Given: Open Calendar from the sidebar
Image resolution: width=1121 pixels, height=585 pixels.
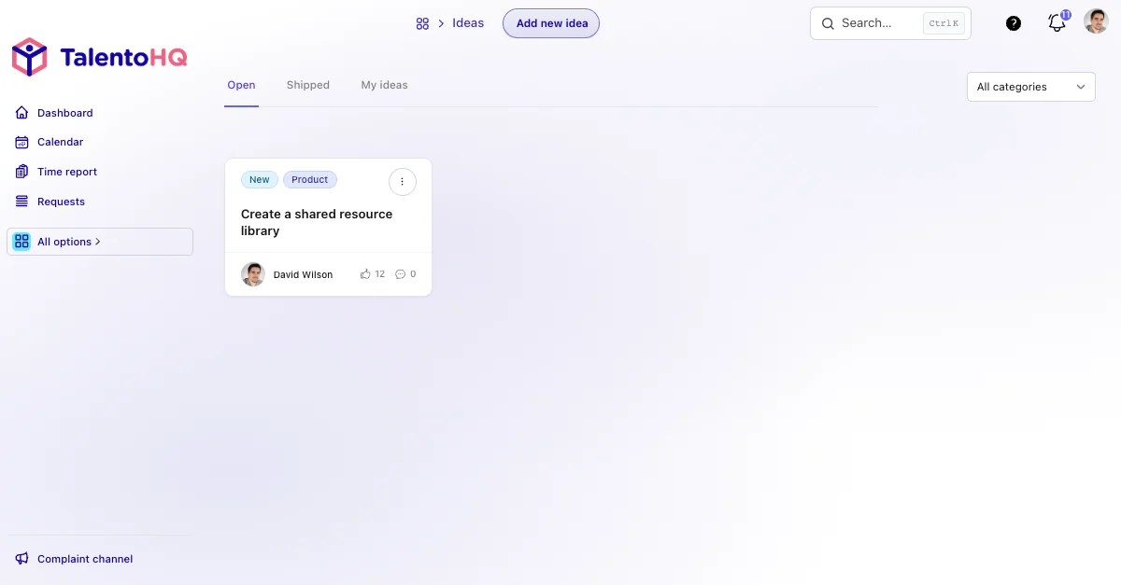Looking at the screenshot, I should 60,142.
